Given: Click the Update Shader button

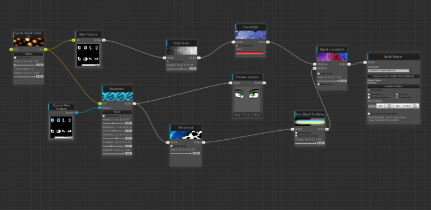Looking at the screenshot, I should click(394, 86).
